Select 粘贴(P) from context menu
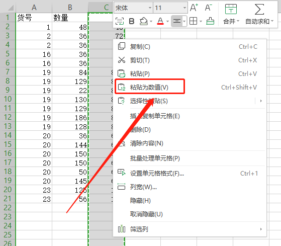 [190, 73]
